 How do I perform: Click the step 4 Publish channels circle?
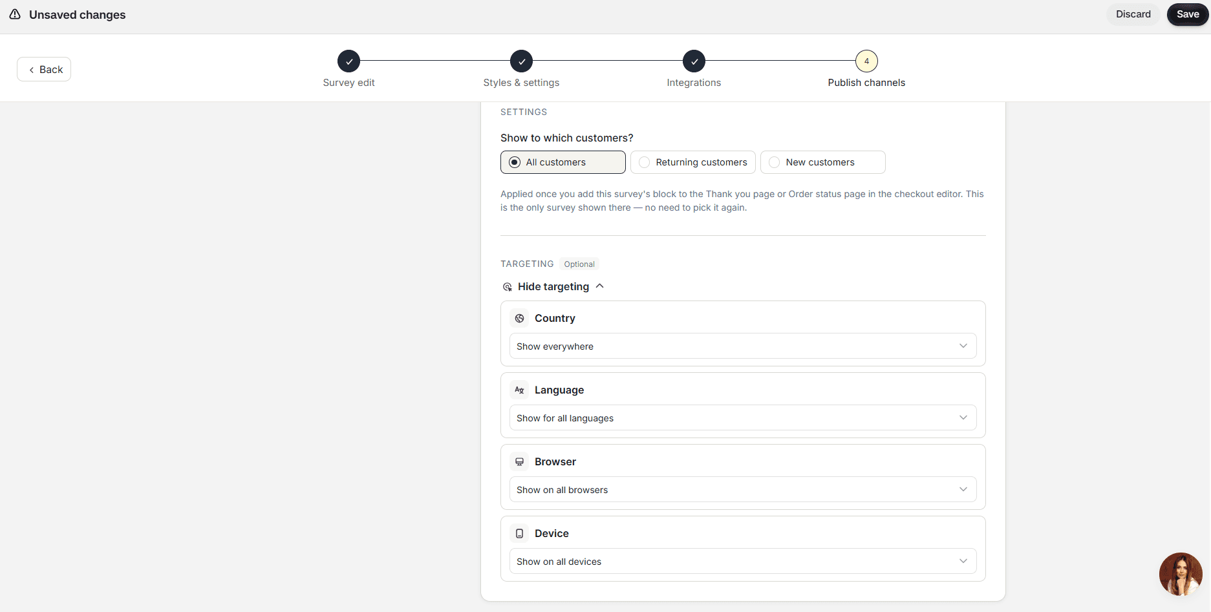(867, 61)
